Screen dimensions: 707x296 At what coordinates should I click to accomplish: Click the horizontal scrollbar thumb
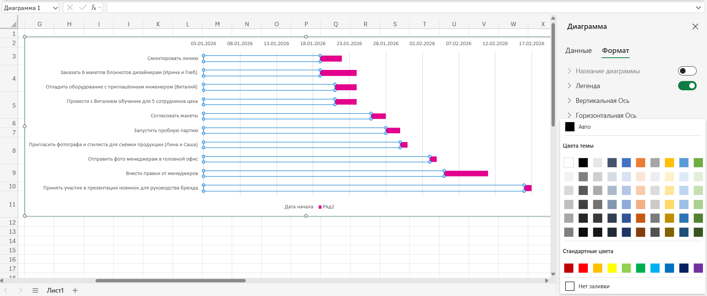pos(170,280)
